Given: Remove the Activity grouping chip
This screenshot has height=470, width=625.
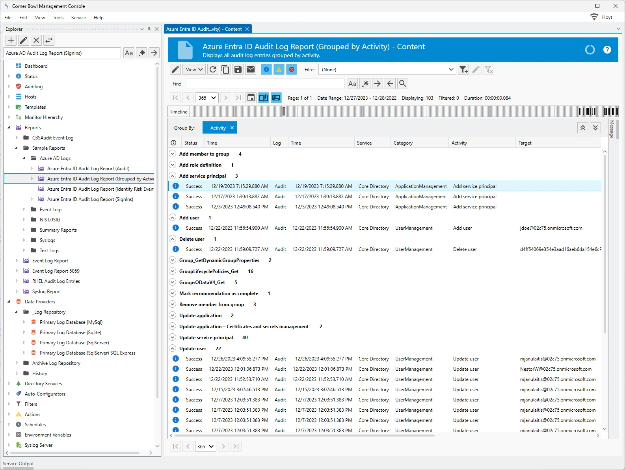Looking at the screenshot, I should pyautogui.click(x=232, y=128).
